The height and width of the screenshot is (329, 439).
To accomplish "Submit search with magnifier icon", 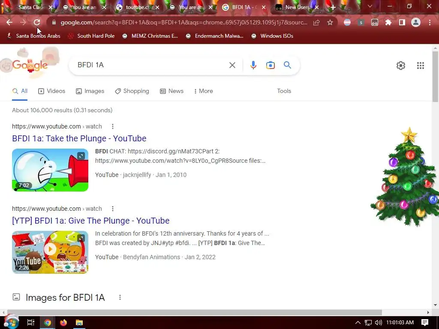I will [x=287, y=65].
